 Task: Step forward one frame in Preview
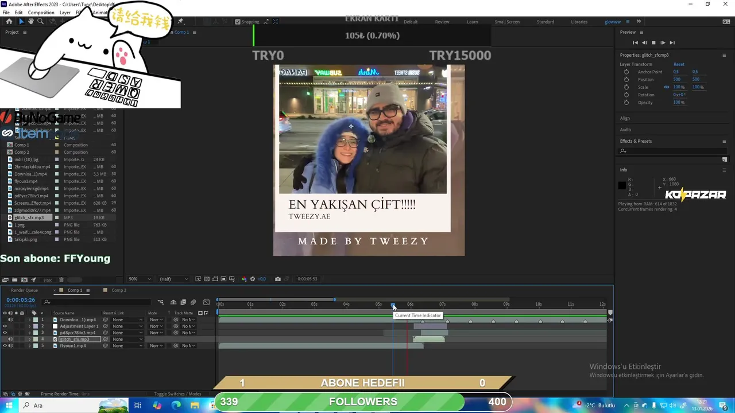pyautogui.click(x=663, y=42)
